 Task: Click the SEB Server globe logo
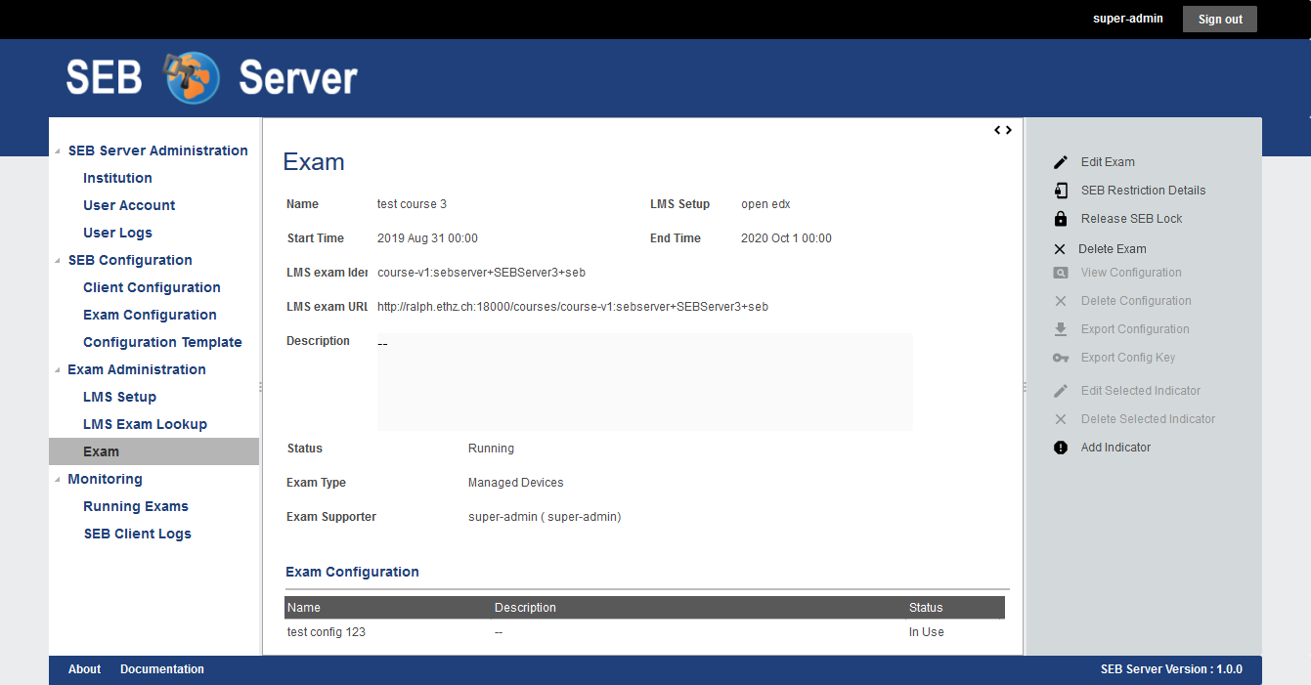tap(193, 77)
